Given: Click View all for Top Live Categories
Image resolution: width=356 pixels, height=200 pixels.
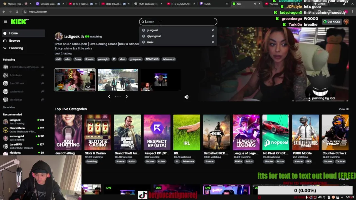Looking at the screenshot, I should (343, 109).
